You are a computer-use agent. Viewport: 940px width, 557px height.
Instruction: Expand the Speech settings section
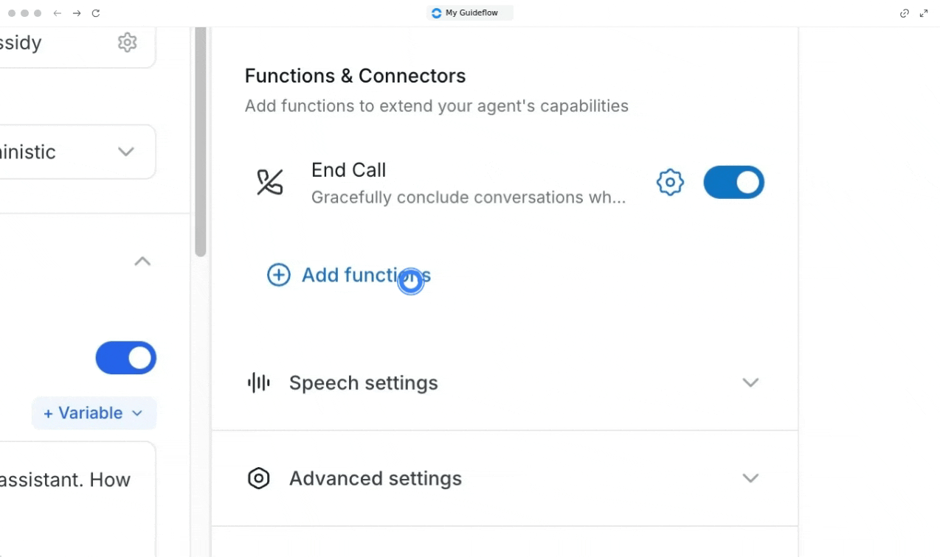click(x=750, y=382)
